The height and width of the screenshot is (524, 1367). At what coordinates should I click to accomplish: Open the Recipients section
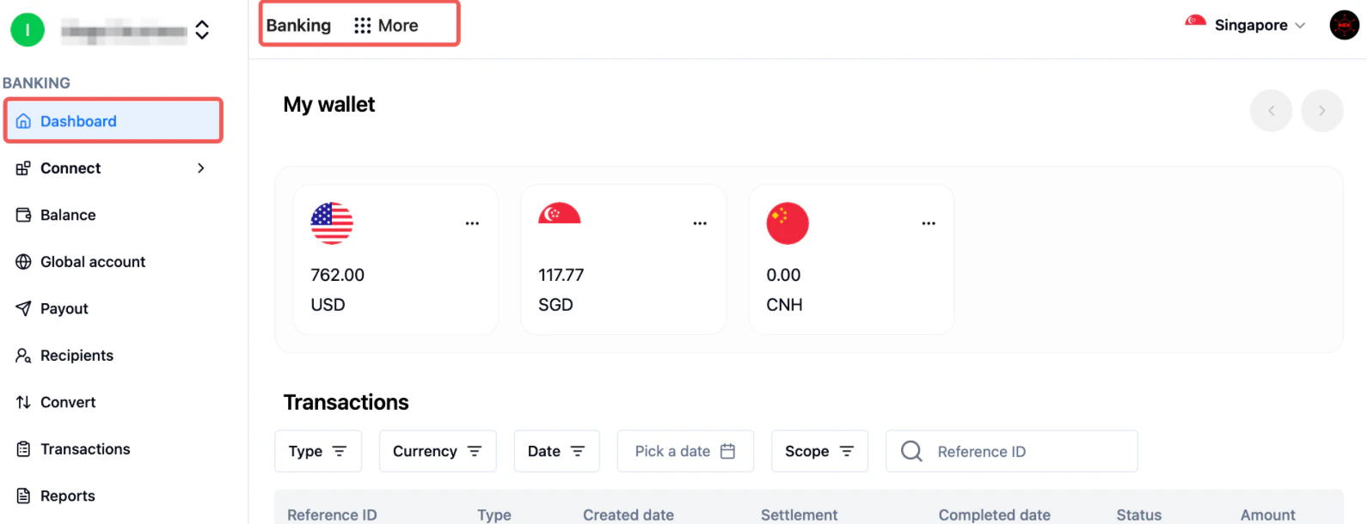tap(77, 355)
